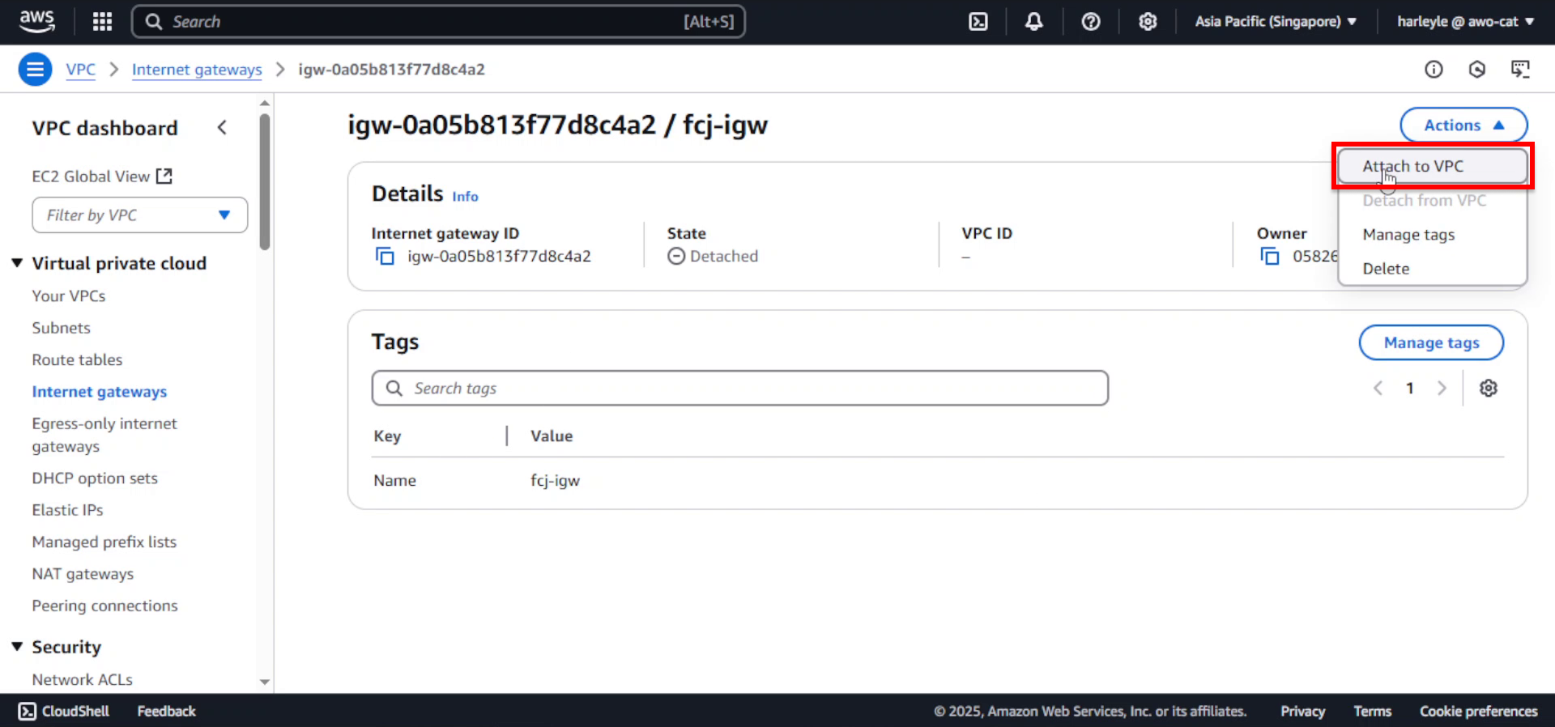Select Manage tags in Actions menu

click(1432, 235)
